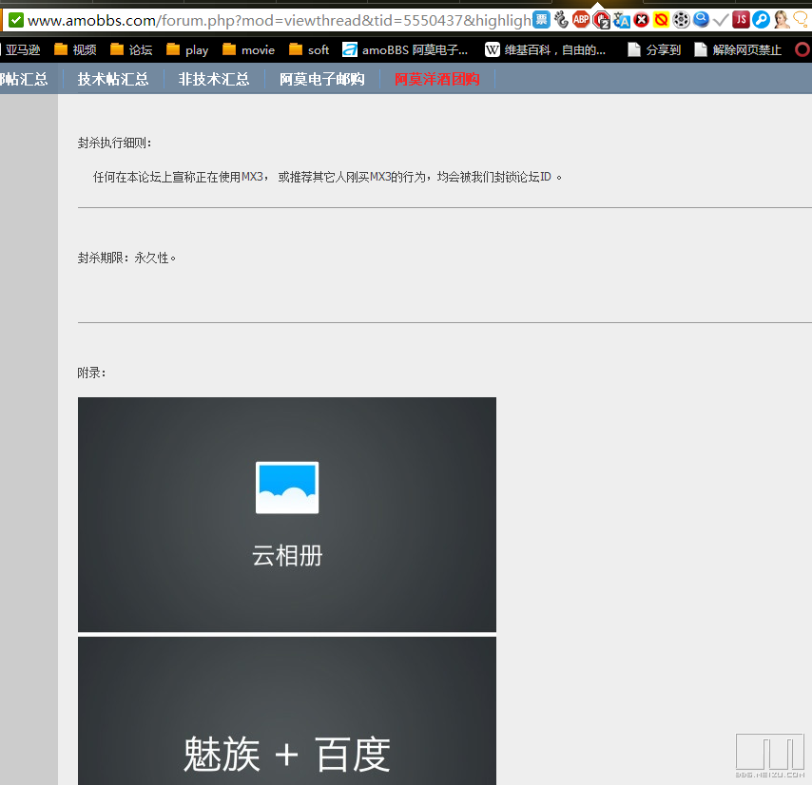Image resolution: width=812 pixels, height=785 pixels.
Task: Click the gray checkmark extension icon
Action: point(721,20)
